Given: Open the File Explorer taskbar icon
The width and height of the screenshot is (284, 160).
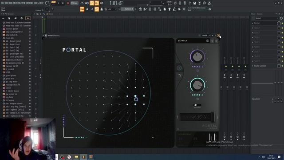Looking at the screenshot, I should pos(76,157).
